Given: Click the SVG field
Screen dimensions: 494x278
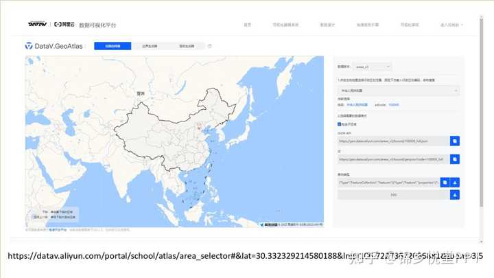Looking at the screenshot, I should (394, 195).
